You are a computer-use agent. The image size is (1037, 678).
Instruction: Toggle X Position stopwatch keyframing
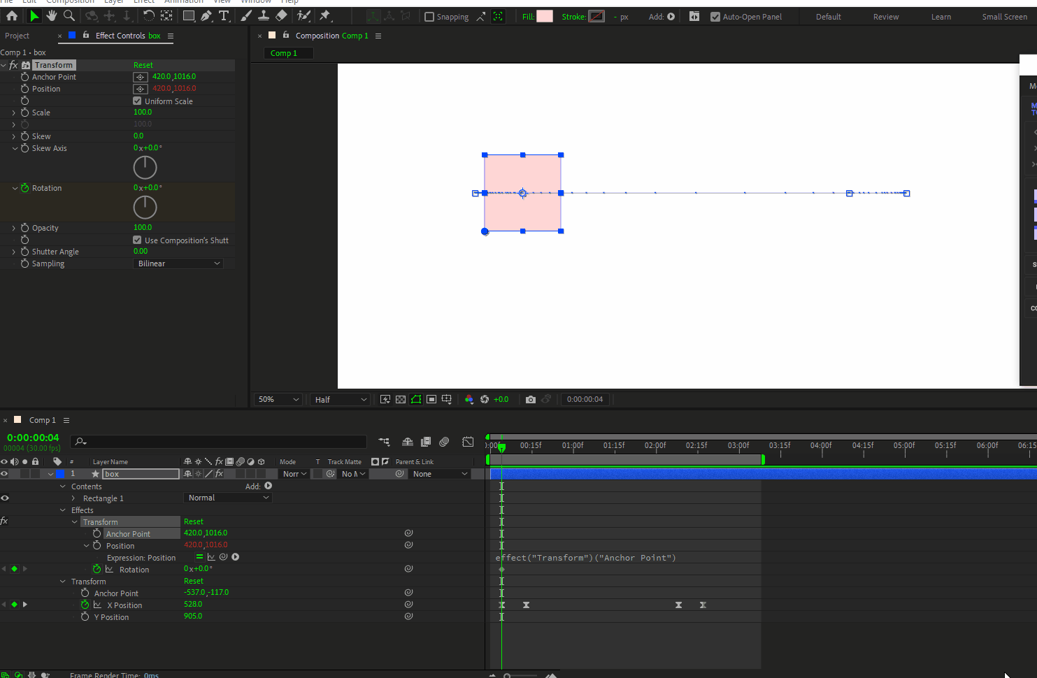[x=85, y=605]
